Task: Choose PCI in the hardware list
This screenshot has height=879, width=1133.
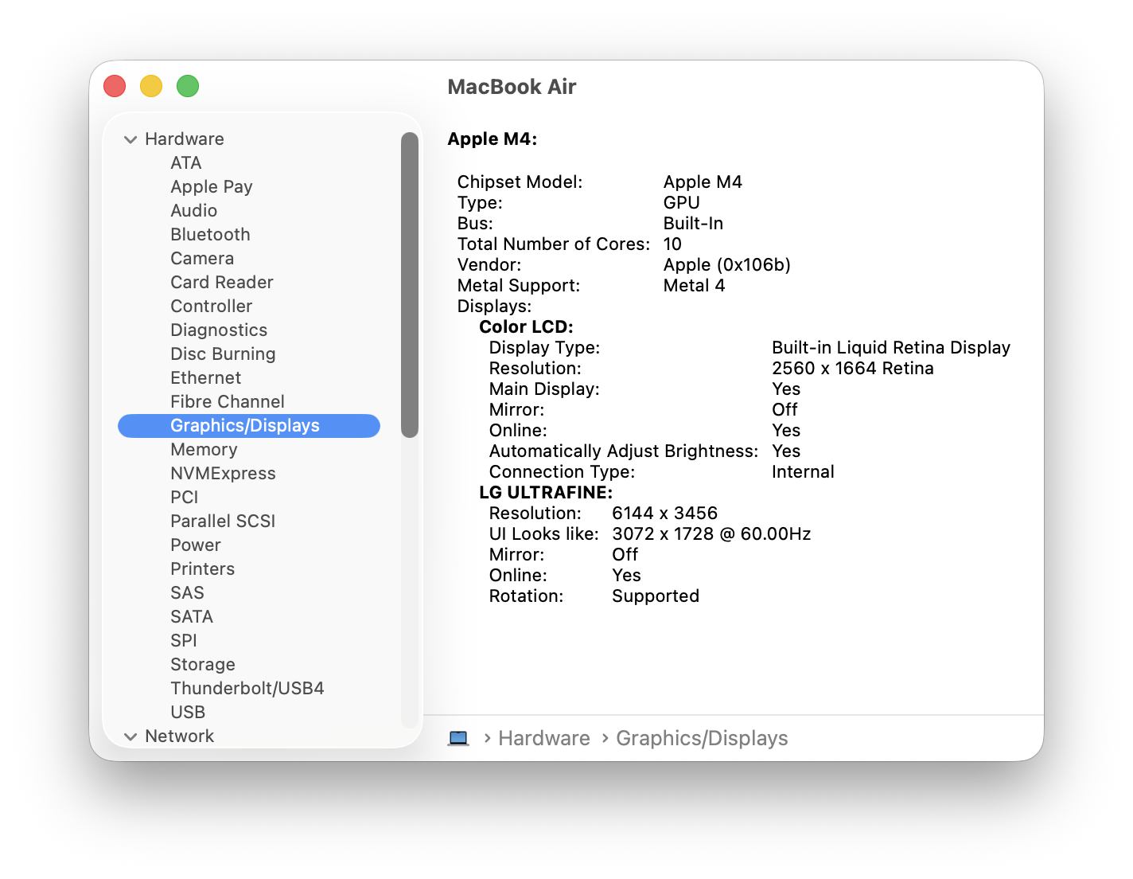Action: pyautogui.click(x=184, y=497)
